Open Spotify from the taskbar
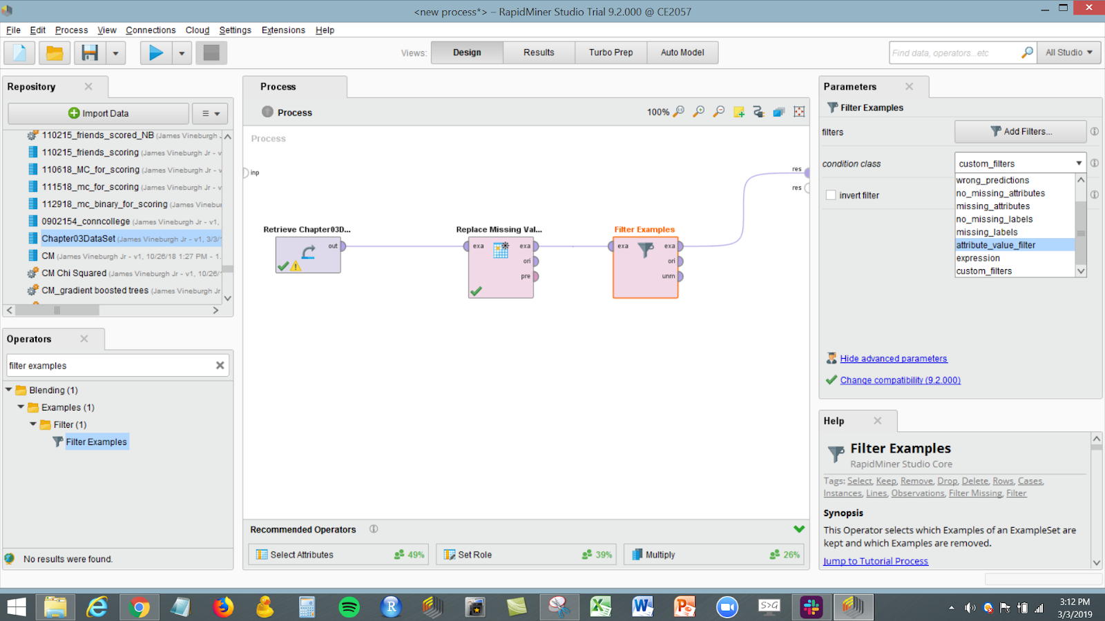 [349, 607]
